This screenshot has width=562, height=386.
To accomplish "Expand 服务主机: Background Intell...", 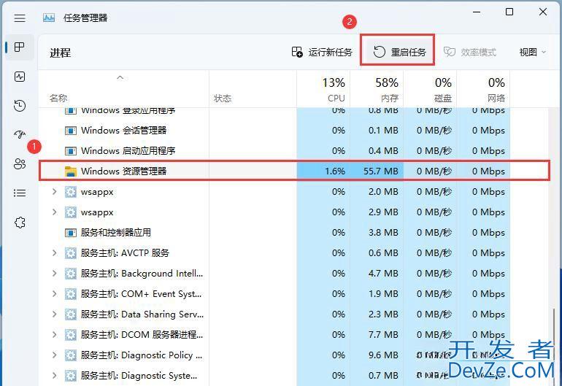I will coord(55,274).
